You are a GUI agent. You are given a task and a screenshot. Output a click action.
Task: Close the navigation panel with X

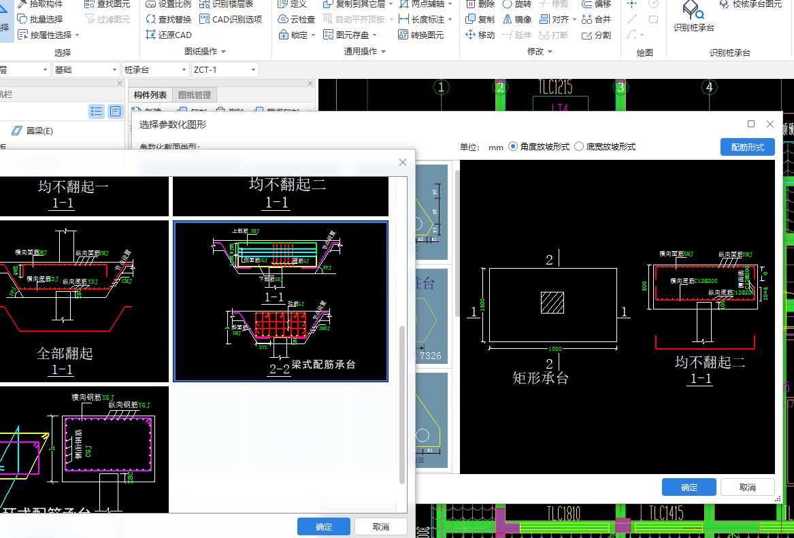[120, 83]
